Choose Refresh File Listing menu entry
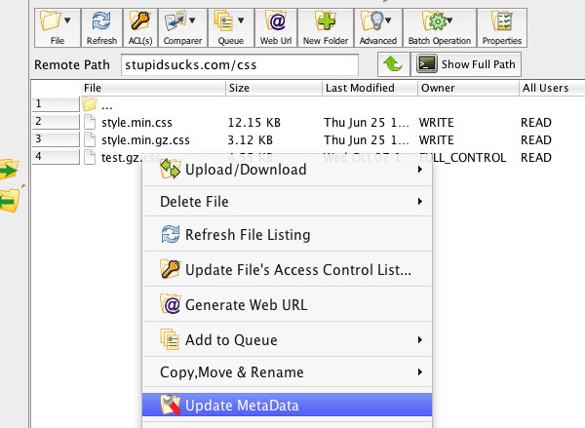 point(288,235)
